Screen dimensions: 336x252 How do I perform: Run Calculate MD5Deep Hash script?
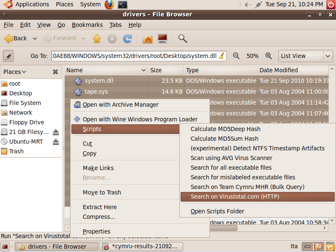point(257,129)
